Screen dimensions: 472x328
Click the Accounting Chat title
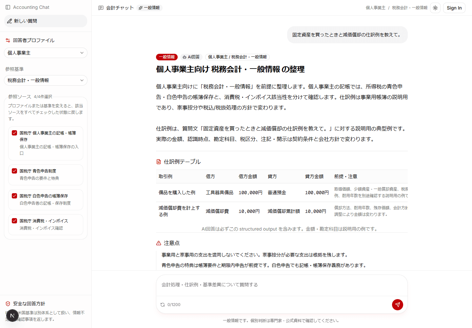(x=31, y=7)
